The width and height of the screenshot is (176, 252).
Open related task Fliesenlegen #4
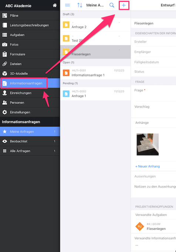(x=153, y=227)
